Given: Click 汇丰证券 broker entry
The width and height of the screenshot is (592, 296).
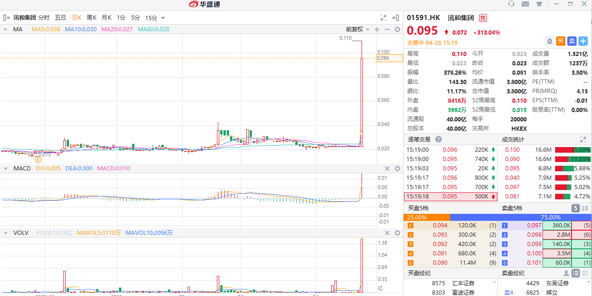Looking at the screenshot, I should 464,283.
